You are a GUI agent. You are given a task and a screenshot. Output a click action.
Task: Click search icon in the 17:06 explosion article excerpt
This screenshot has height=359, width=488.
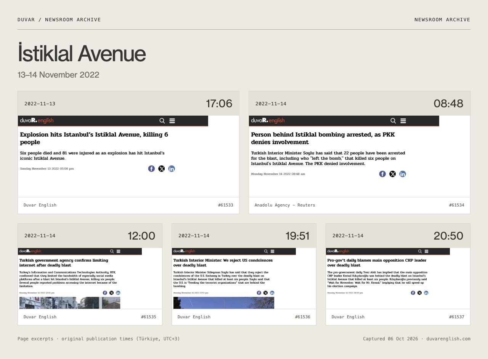click(162, 121)
